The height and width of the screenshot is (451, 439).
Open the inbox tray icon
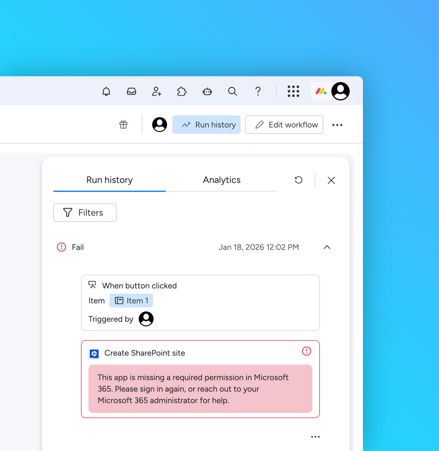(131, 91)
